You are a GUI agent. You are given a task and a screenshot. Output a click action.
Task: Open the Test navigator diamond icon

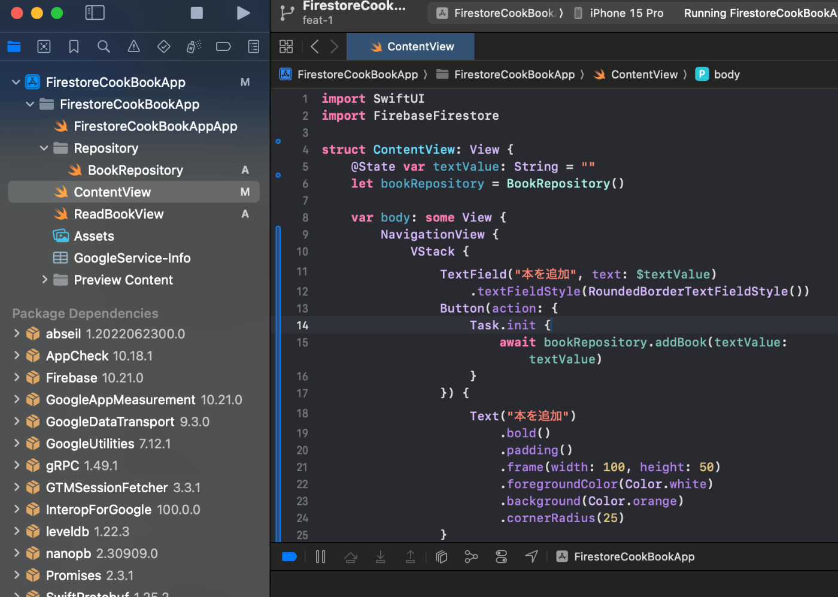pyautogui.click(x=163, y=47)
